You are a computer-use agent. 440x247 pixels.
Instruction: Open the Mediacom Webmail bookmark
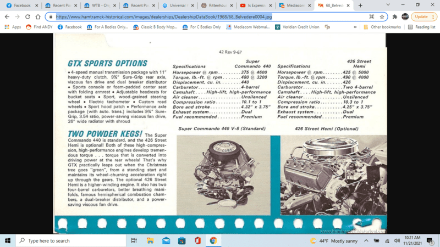tap(248, 27)
